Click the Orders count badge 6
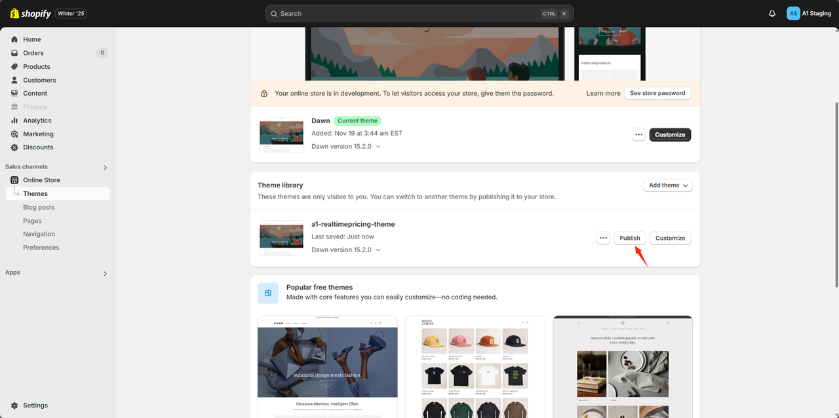839x418 pixels. pyautogui.click(x=102, y=53)
